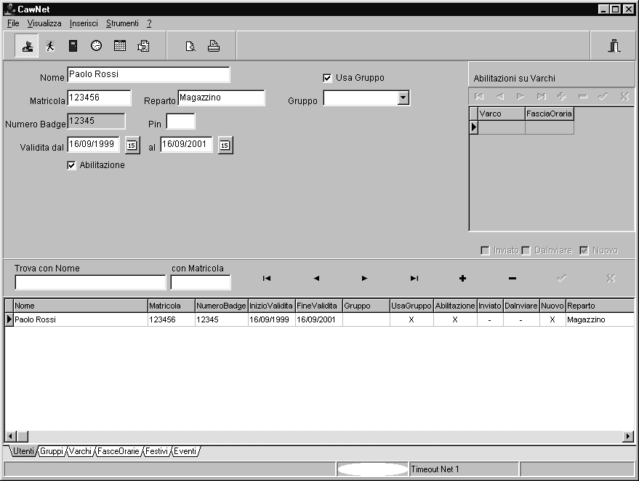Viewport: 639px width, 481px height.
Task: Click the printer toolbar icon
Action: [x=214, y=46]
